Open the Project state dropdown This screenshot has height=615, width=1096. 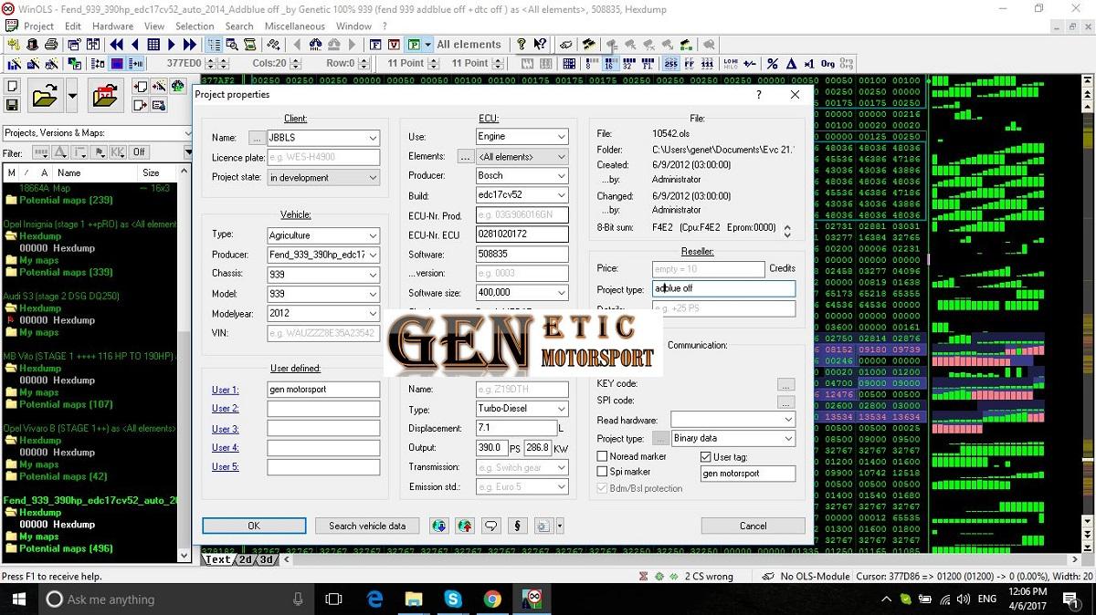coord(373,178)
